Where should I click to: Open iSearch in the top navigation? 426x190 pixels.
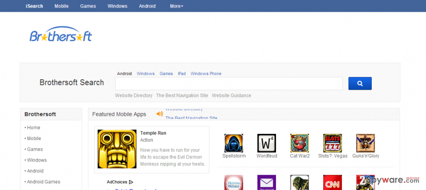(x=34, y=6)
